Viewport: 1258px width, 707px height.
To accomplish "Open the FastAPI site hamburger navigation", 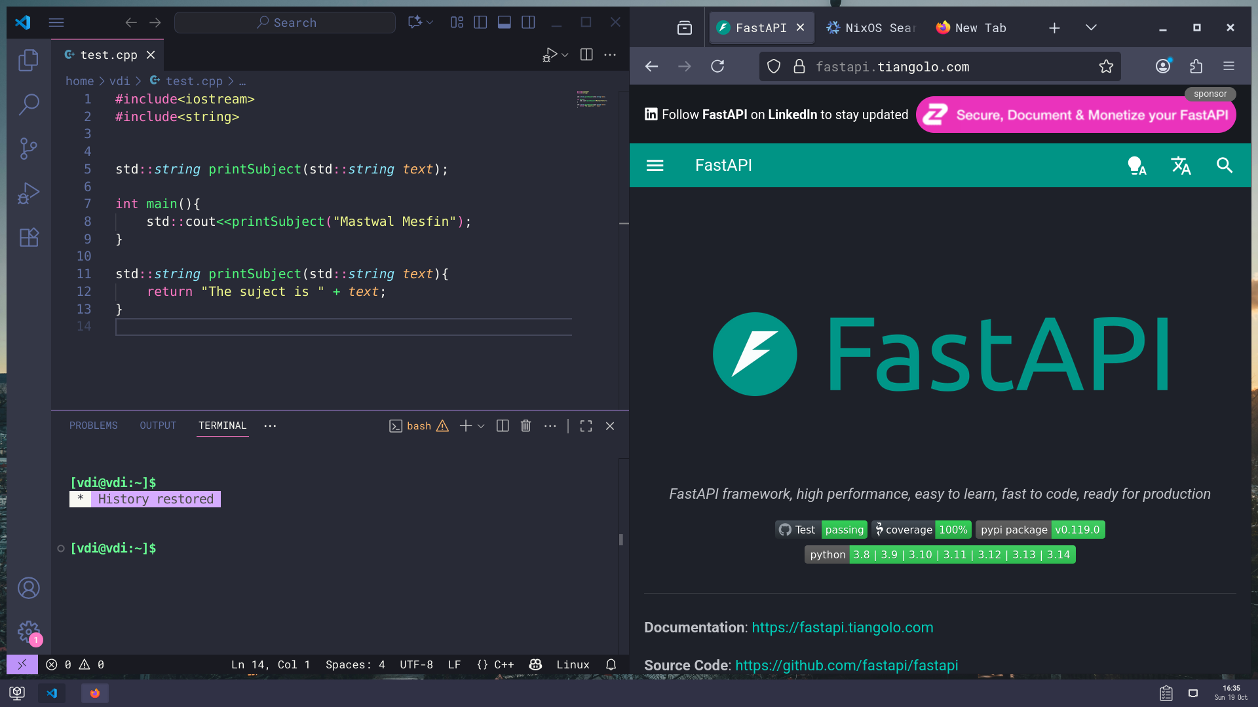I will [x=655, y=165].
